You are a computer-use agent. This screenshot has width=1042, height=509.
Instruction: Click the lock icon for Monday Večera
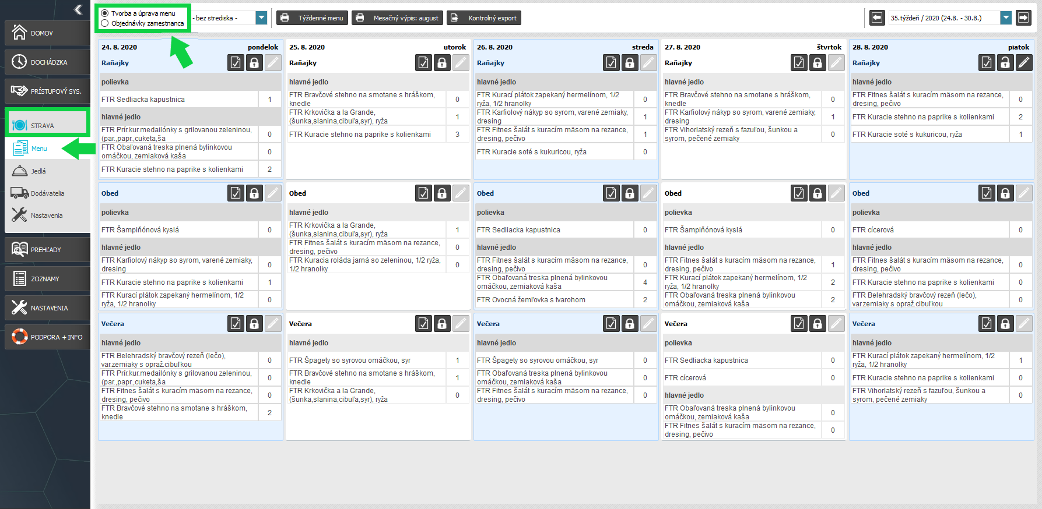(x=254, y=324)
